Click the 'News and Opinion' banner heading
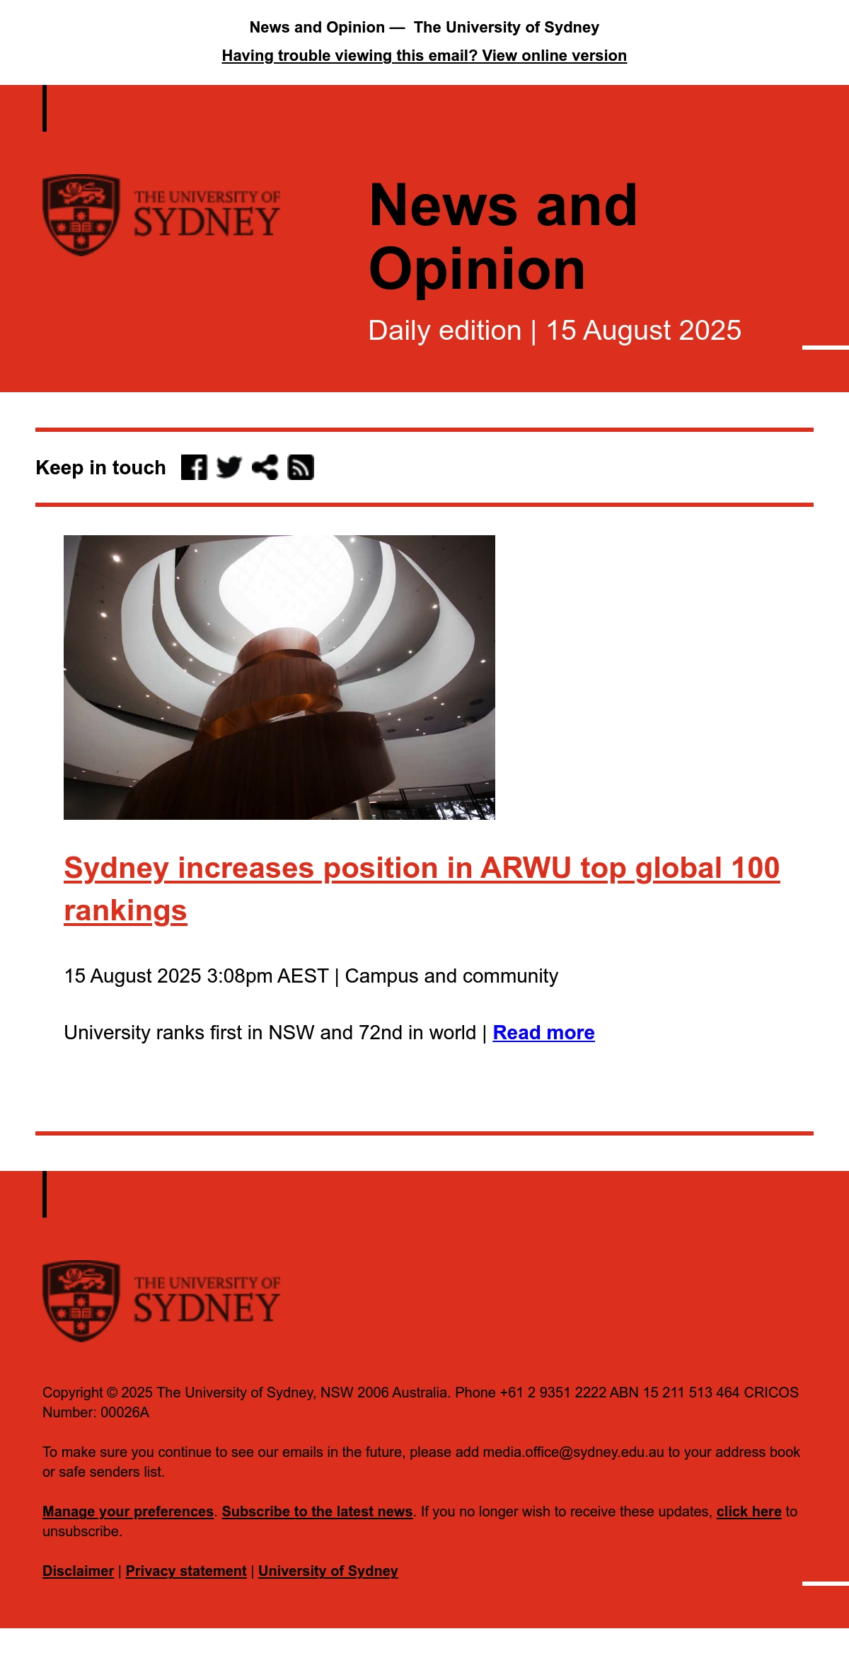 click(503, 237)
